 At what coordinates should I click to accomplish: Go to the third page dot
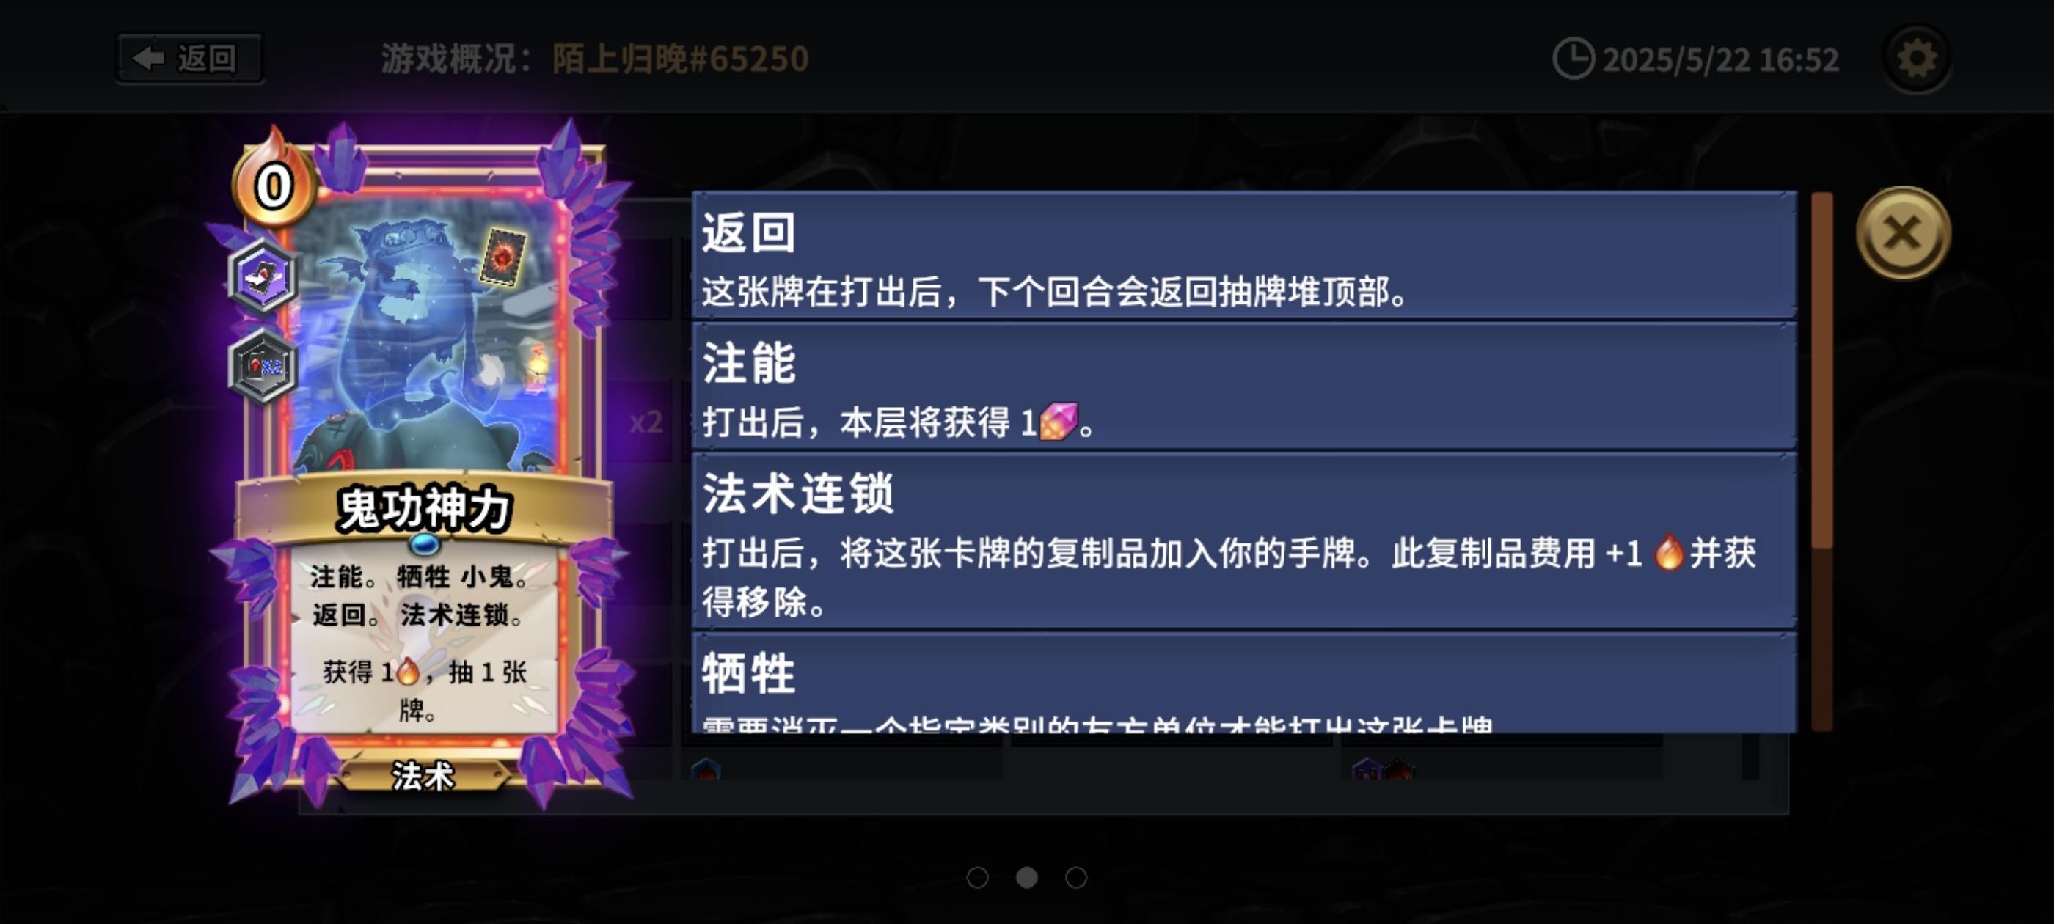[x=1076, y=878]
